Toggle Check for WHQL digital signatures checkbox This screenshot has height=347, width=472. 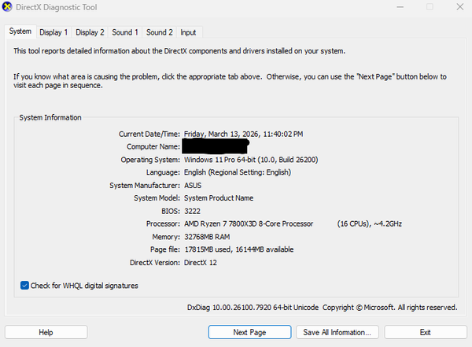(x=25, y=286)
